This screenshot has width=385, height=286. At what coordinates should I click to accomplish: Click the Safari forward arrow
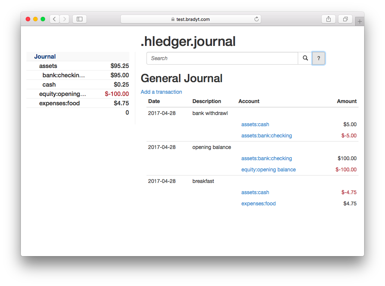click(x=64, y=19)
